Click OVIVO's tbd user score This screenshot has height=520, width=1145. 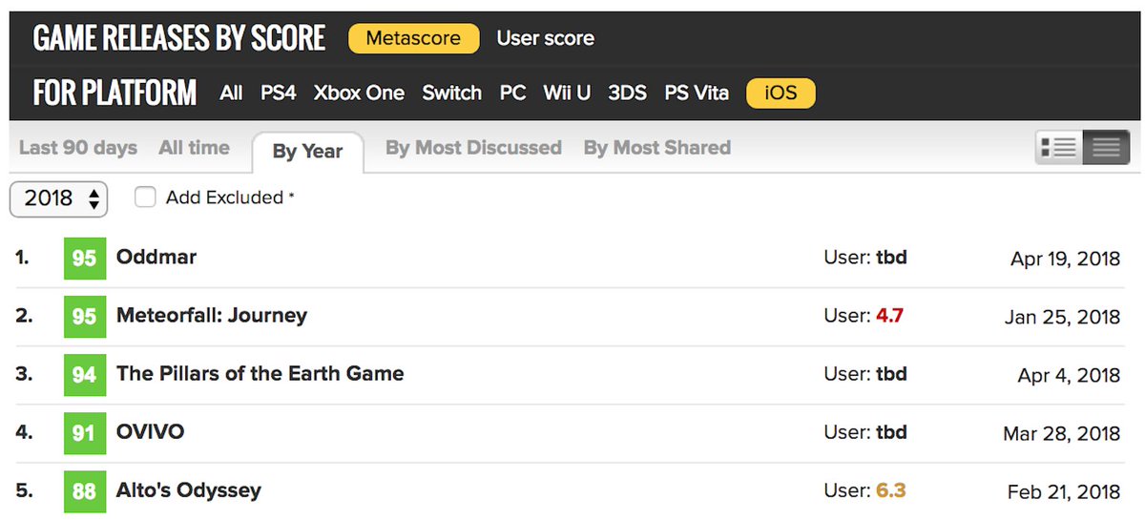[x=891, y=431]
